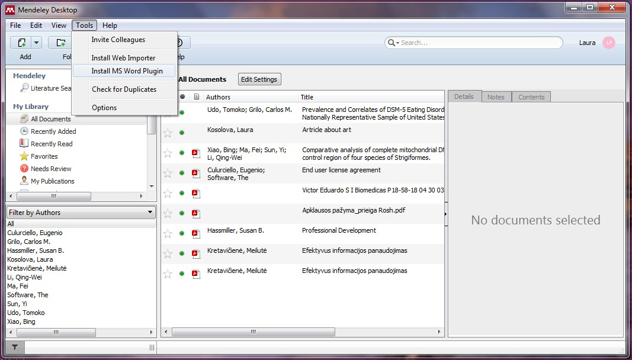
Task: Click the new Folder toolbar icon
Action: tap(60, 43)
